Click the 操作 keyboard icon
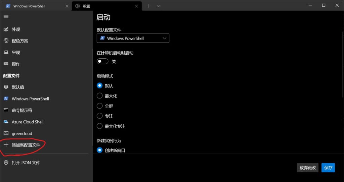 [6, 64]
